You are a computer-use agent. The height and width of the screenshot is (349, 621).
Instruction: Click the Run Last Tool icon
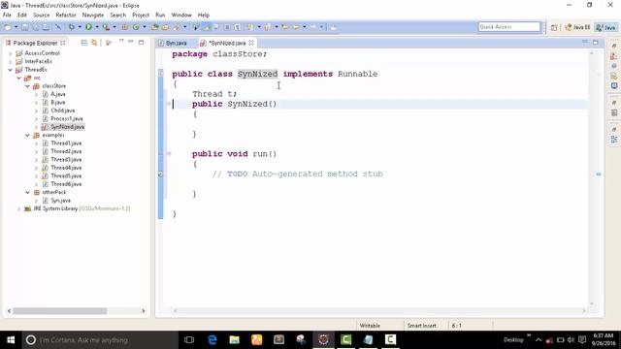(106, 27)
